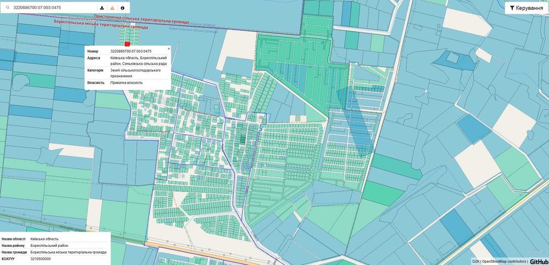549x265 pixels.
Task: Open the OpenStreetMap contributors link
Action: point(503,262)
